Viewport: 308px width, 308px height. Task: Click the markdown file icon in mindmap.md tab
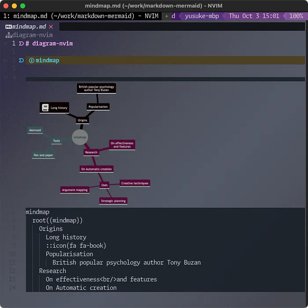click(x=8, y=27)
